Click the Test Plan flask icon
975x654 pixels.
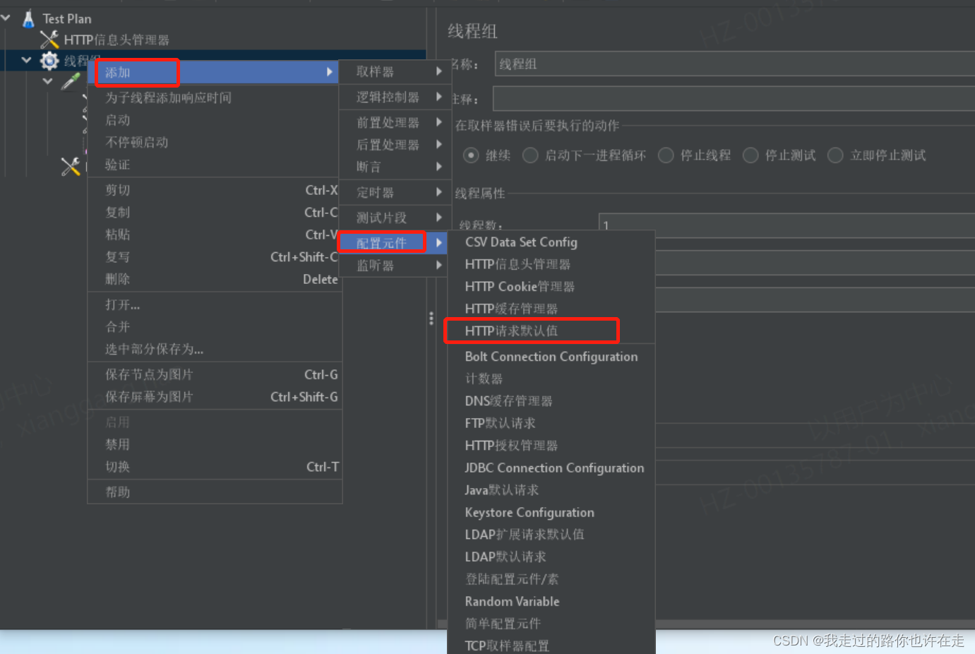[28, 18]
